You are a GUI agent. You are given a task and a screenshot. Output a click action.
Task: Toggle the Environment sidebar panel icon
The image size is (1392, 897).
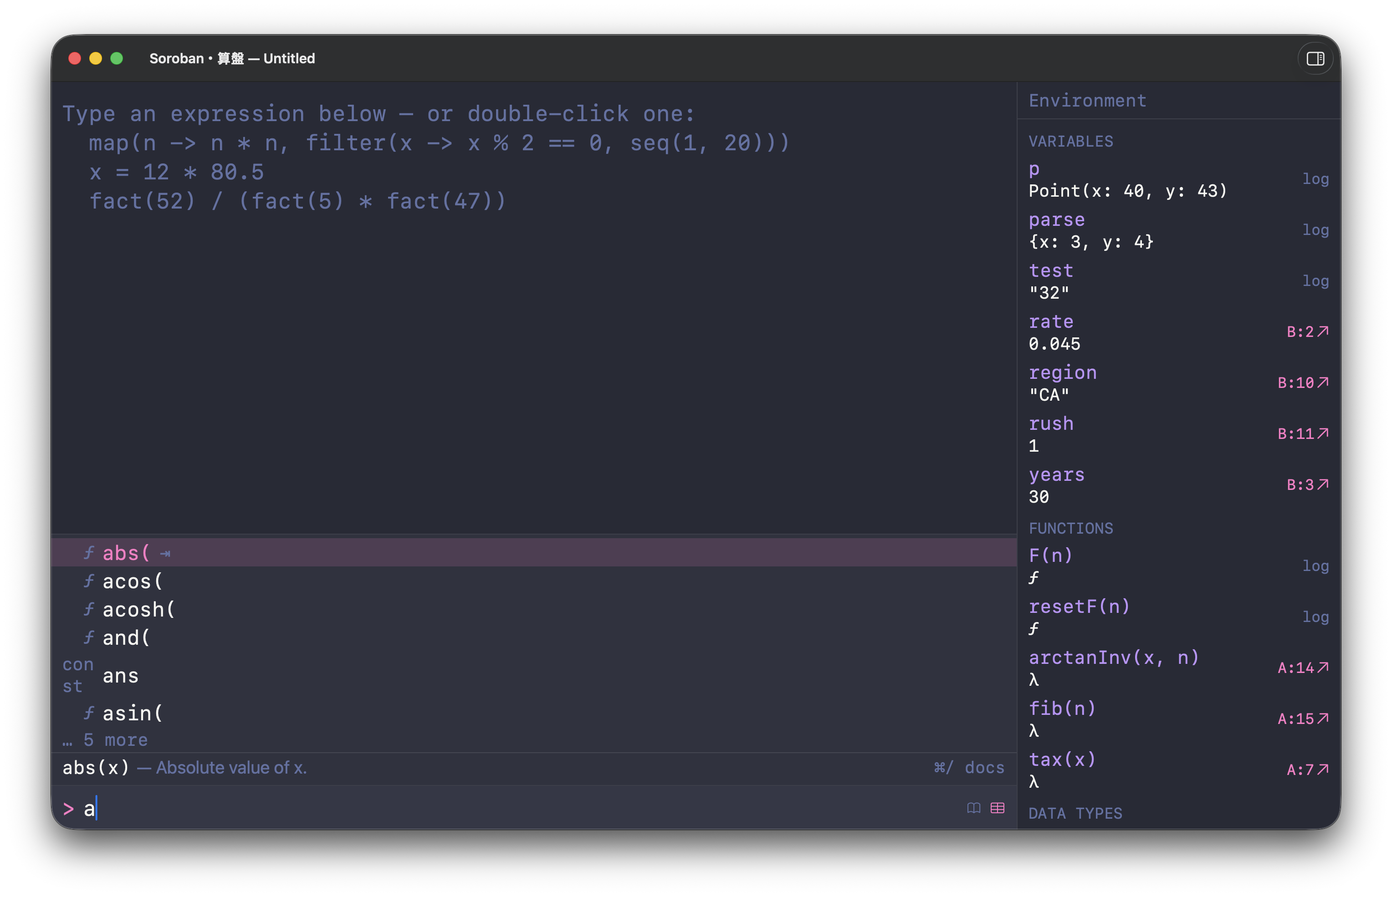point(1315,58)
